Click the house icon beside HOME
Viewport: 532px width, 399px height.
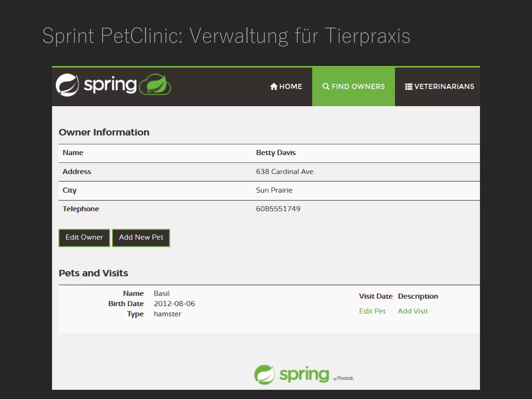click(274, 87)
